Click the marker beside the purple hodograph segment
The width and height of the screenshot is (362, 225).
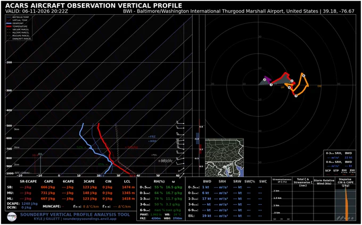[265, 80]
